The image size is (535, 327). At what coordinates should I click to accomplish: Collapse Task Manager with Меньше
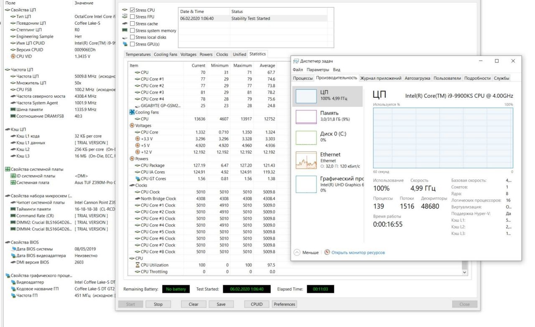tap(306, 253)
